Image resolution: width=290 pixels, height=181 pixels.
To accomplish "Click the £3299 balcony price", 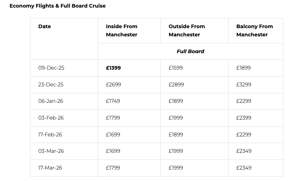I will click(x=244, y=85).
